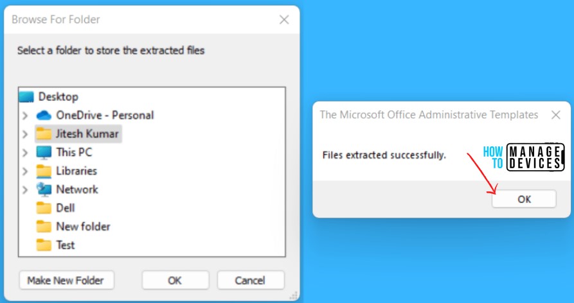This screenshot has width=574, height=303.
Task: Click the Jitesh Kumar folder icon
Action: pos(44,134)
